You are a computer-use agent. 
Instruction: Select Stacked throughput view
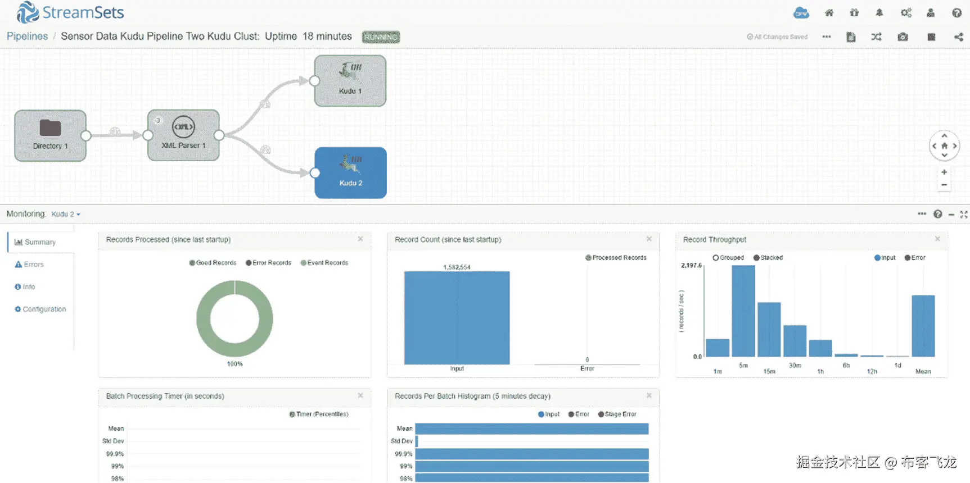coord(768,258)
